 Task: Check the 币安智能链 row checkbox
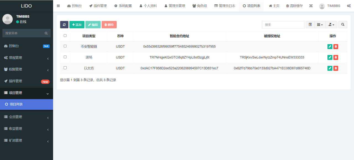65,46
